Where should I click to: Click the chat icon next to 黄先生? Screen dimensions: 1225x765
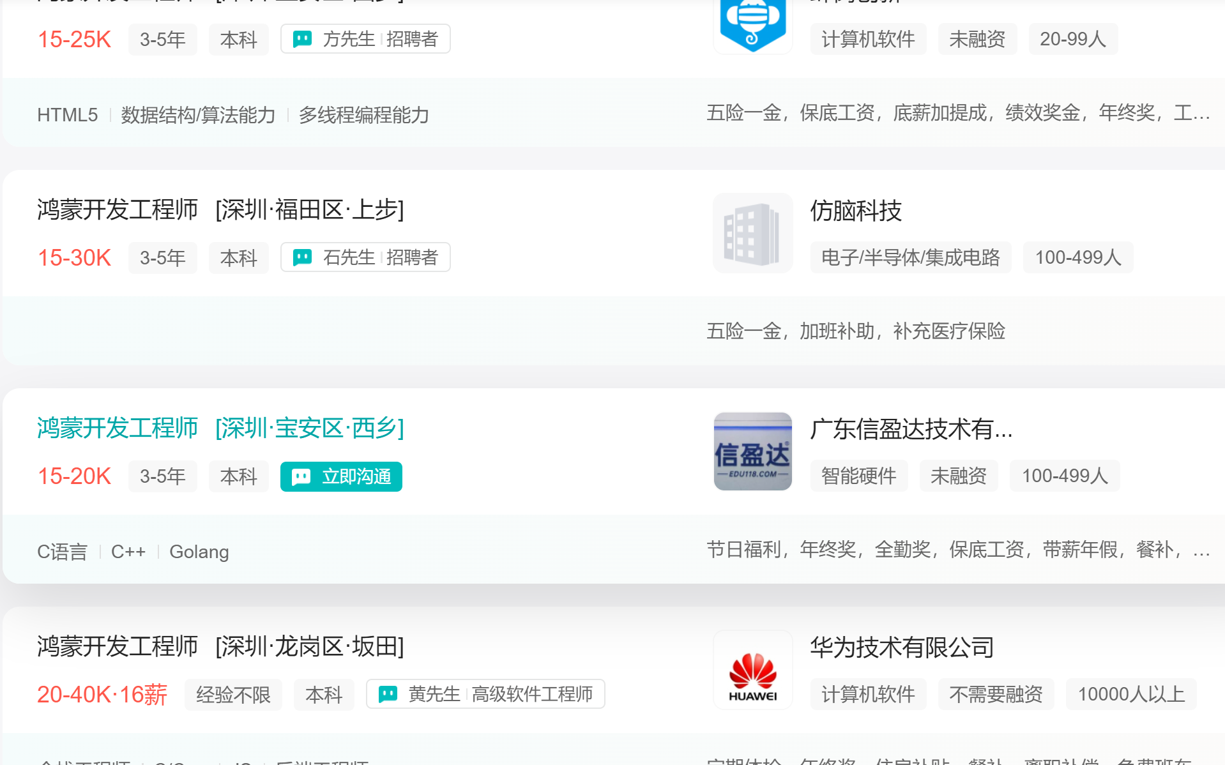pyautogui.click(x=388, y=694)
